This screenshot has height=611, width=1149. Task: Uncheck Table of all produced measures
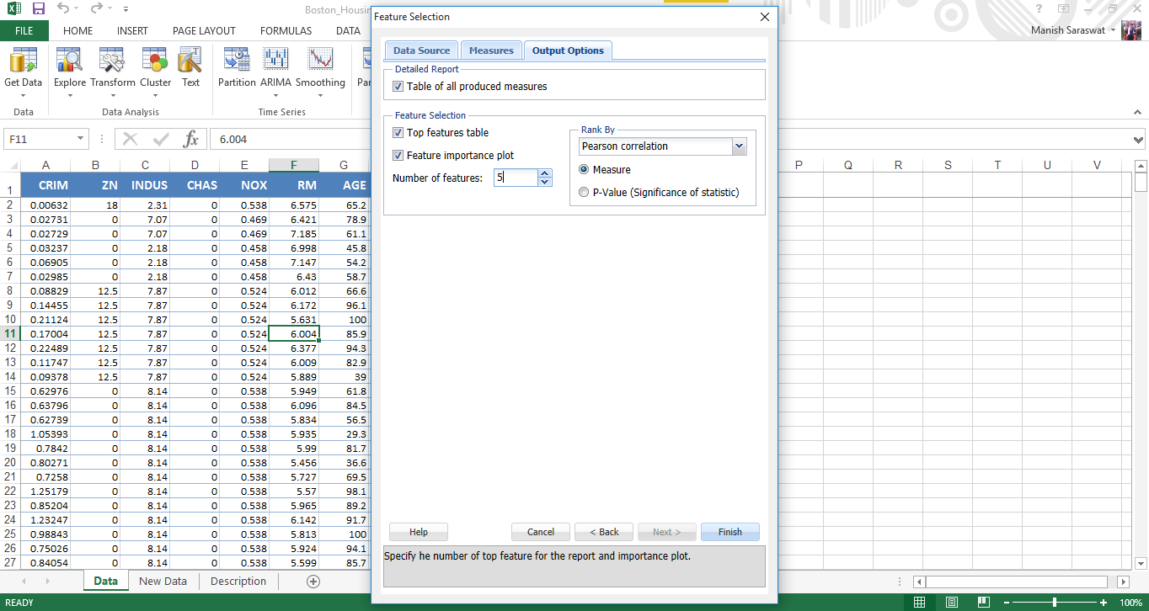click(x=398, y=87)
